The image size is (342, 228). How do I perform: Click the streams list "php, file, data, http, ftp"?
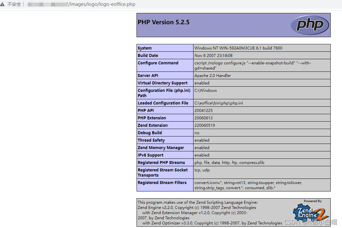pyautogui.click(x=229, y=162)
